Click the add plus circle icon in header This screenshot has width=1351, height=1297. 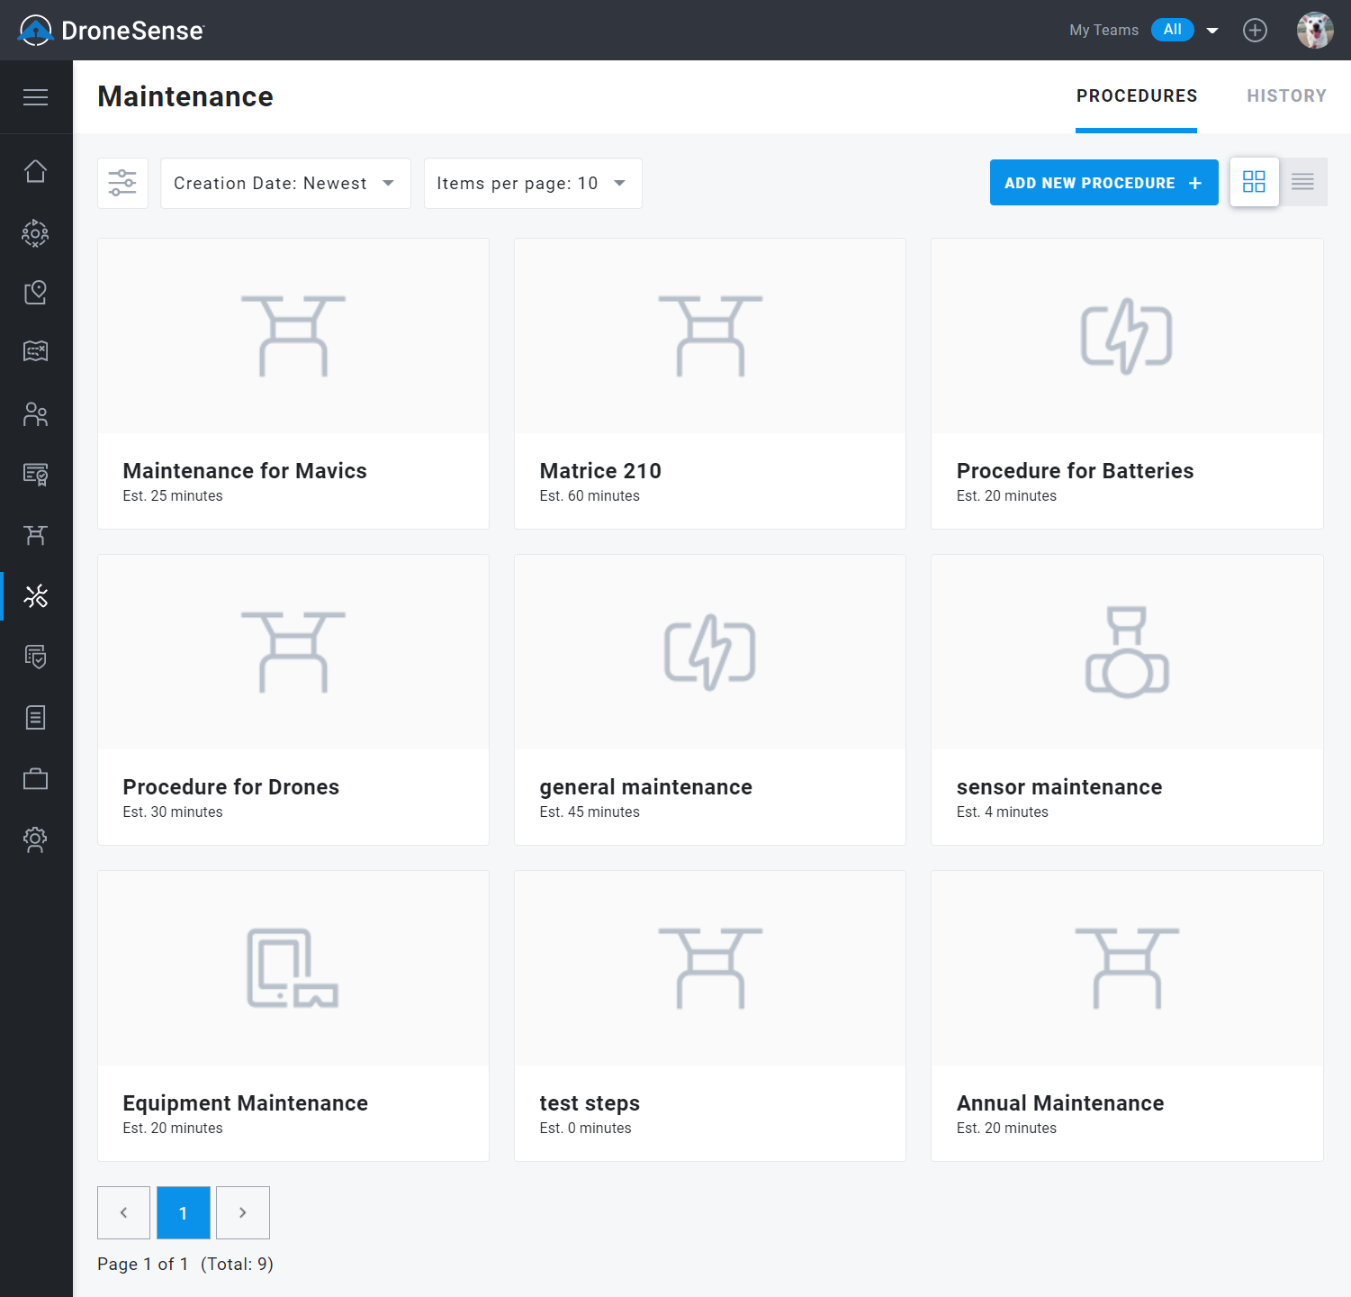pos(1255,31)
